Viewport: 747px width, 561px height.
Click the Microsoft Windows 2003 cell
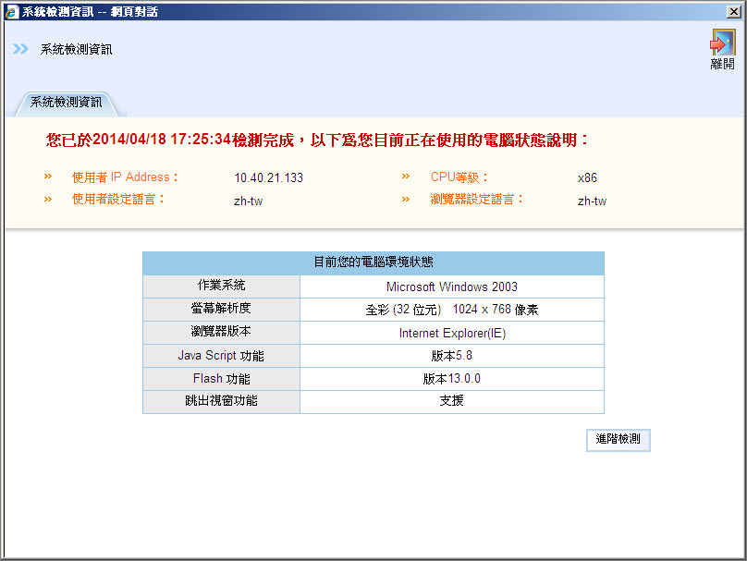coord(451,287)
